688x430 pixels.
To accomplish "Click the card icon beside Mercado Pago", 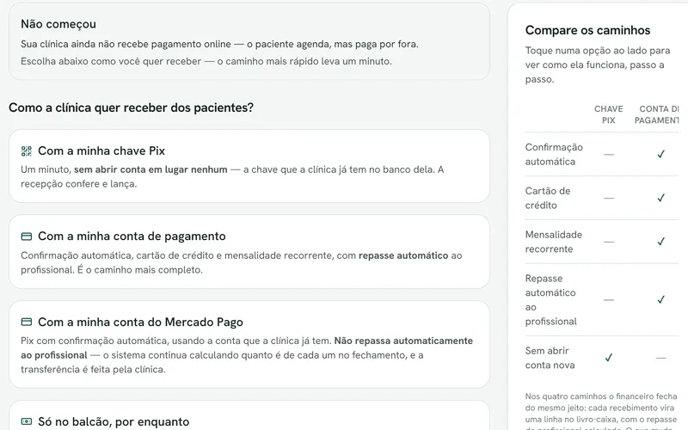I will [27, 322].
